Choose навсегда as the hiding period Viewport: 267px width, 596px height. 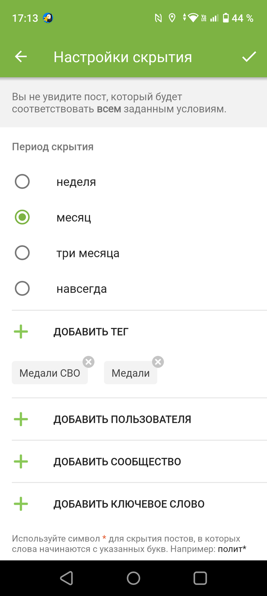22,288
